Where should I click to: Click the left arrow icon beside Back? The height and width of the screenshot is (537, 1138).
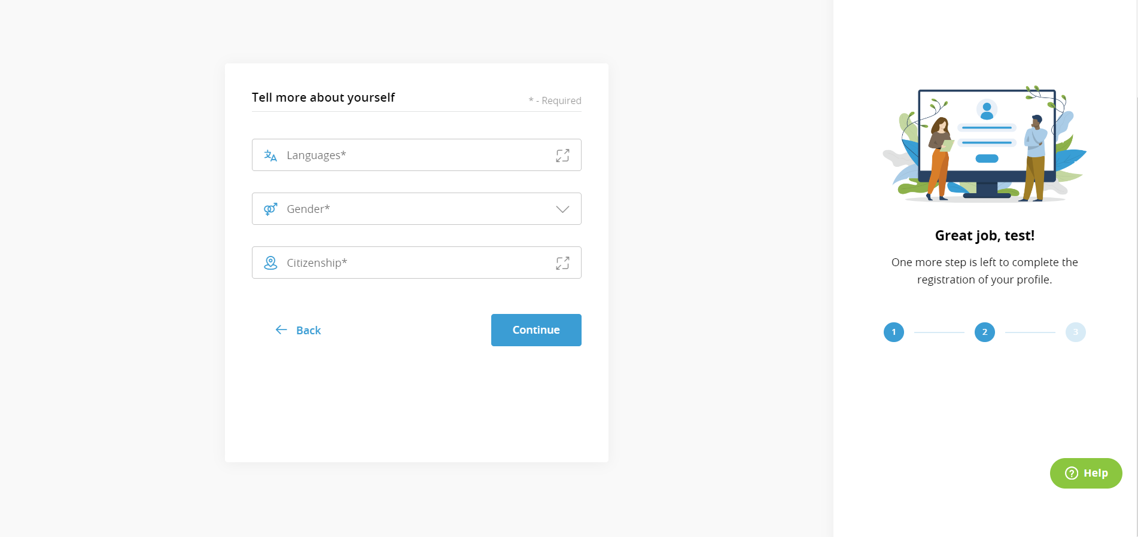pos(281,329)
